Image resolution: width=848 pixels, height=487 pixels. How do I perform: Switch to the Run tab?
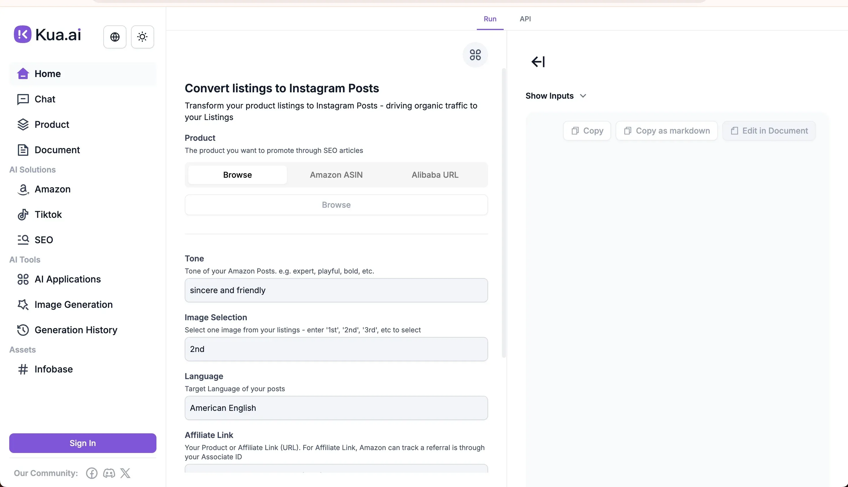click(x=490, y=19)
